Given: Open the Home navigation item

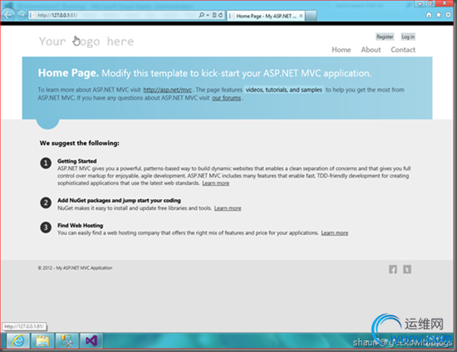Looking at the screenshot, I should pos(342,50).
